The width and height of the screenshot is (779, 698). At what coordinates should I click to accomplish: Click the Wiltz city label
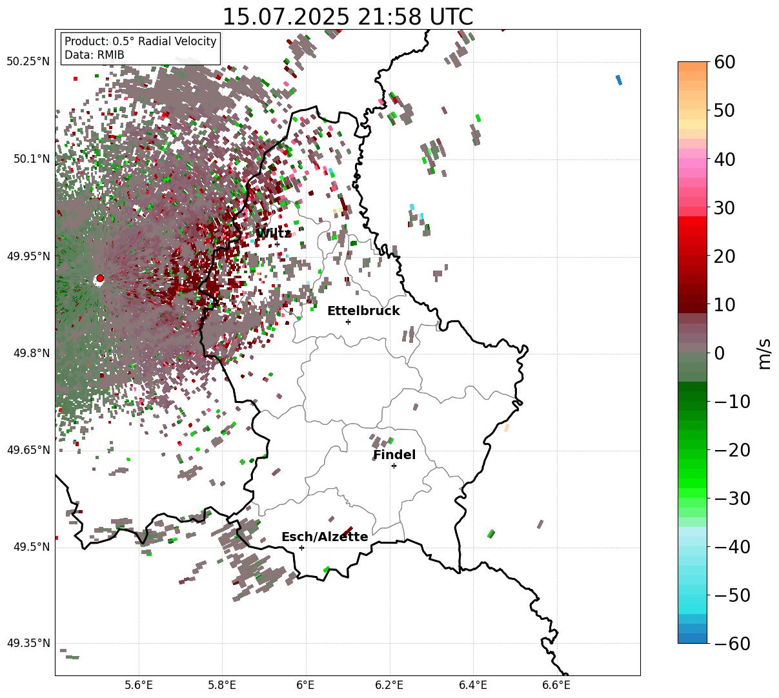274,234
